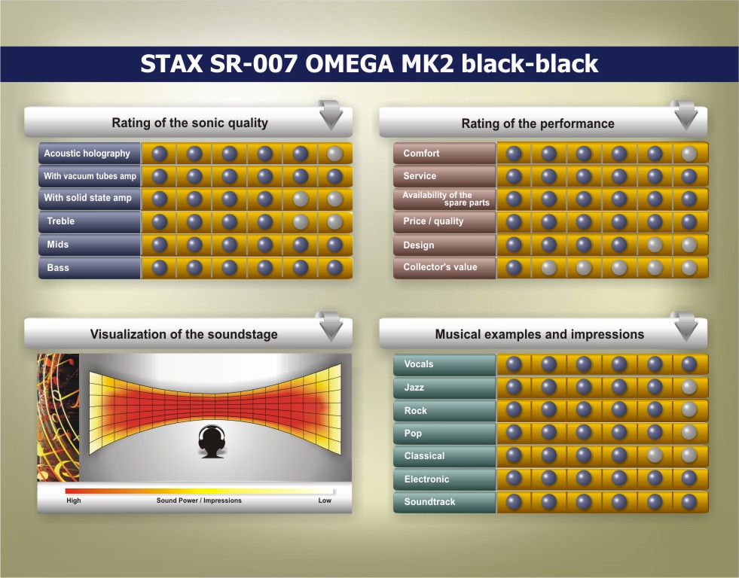Click the arrow on Rating of the performance header
This screenshot has width=739, height=578.
point(686,115)
